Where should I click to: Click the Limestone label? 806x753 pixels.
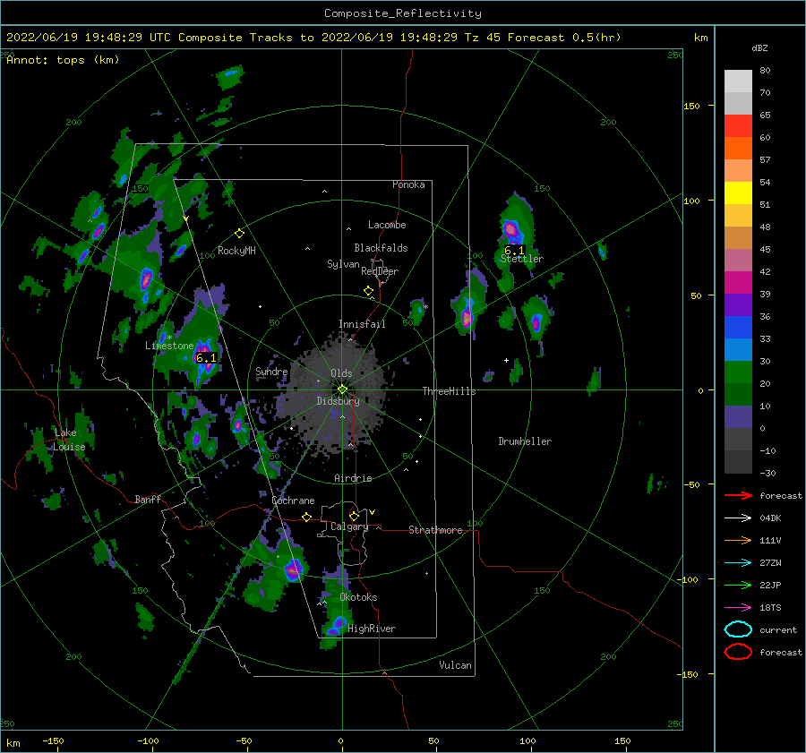(169, 346)
